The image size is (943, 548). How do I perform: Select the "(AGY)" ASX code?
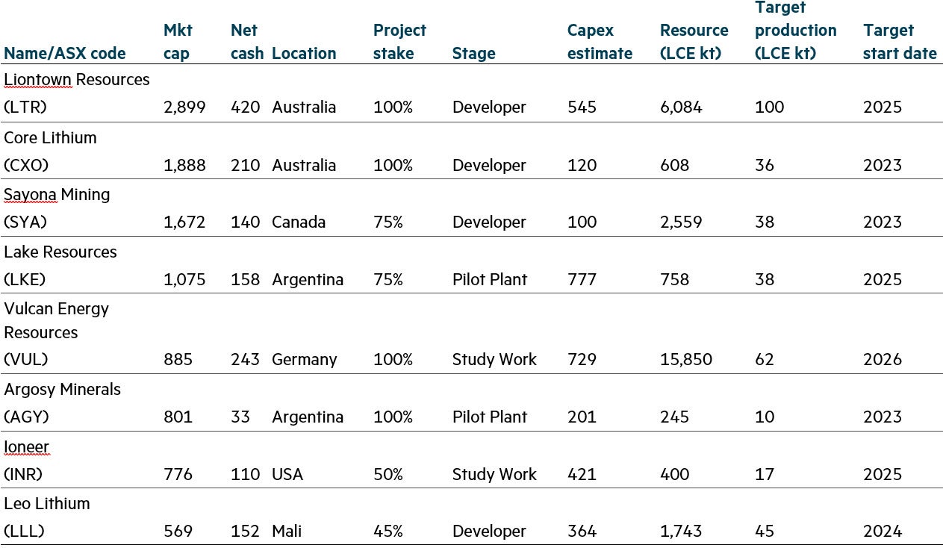(28, 417)
